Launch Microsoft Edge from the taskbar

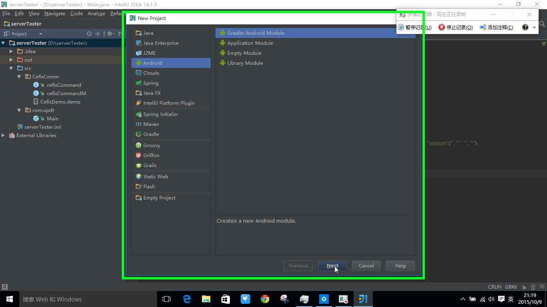click(x=187, y=299)
